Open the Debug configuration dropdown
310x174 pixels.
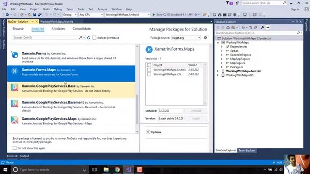(70, 14)
